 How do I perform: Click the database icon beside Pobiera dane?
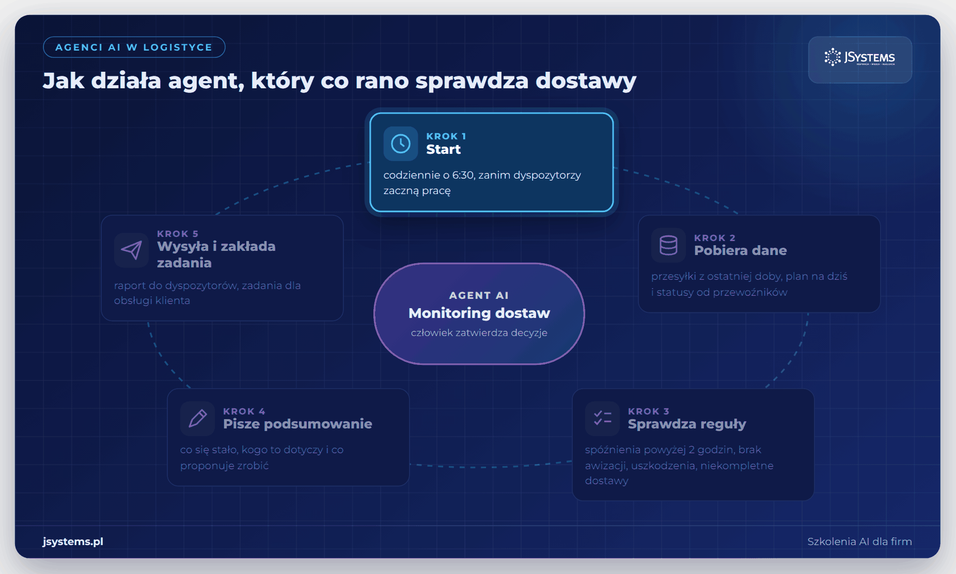click(x=668, y=245)
